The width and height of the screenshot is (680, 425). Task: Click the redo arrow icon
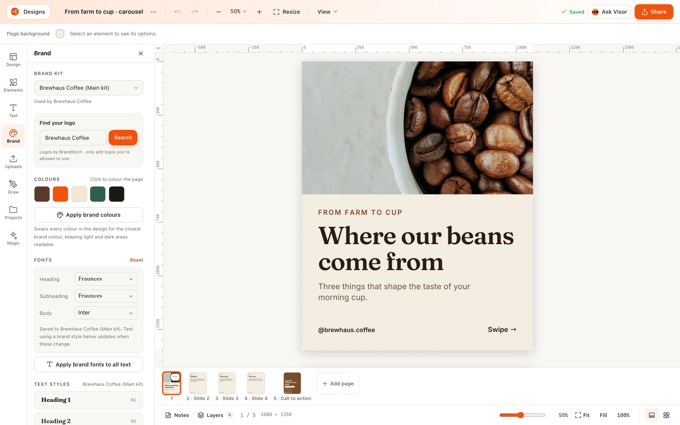(x=194, y=12)
